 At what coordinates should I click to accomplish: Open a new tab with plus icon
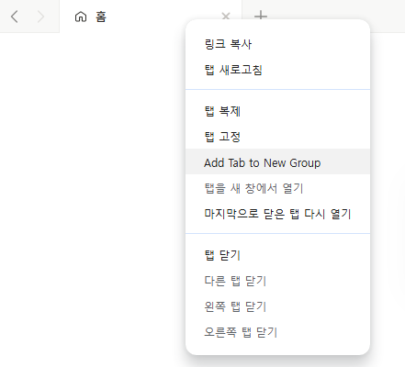[261, 16]
